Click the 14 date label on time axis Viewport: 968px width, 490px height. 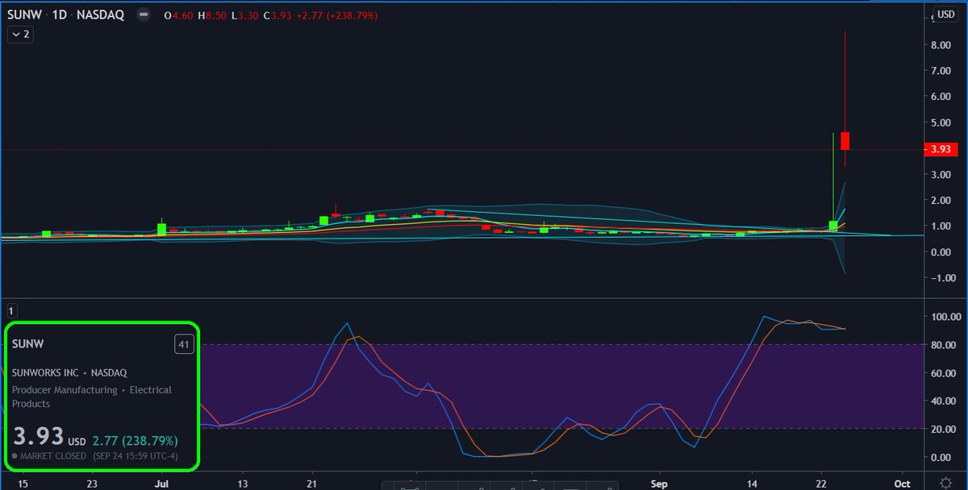tap(752, 484)
